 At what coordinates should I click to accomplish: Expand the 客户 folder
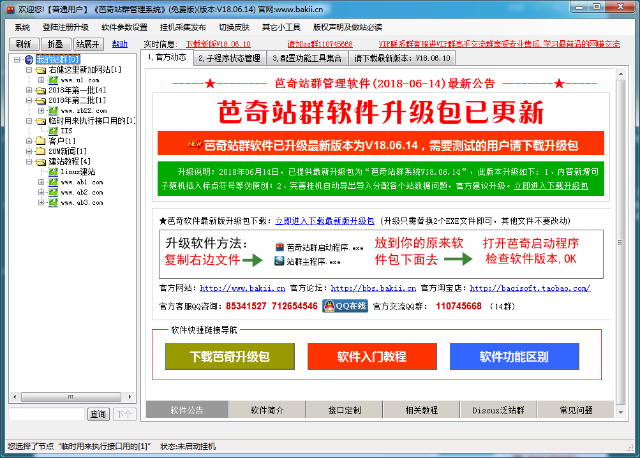point(29,141)
